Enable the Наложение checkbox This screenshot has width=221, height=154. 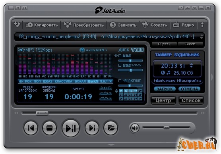120,81
